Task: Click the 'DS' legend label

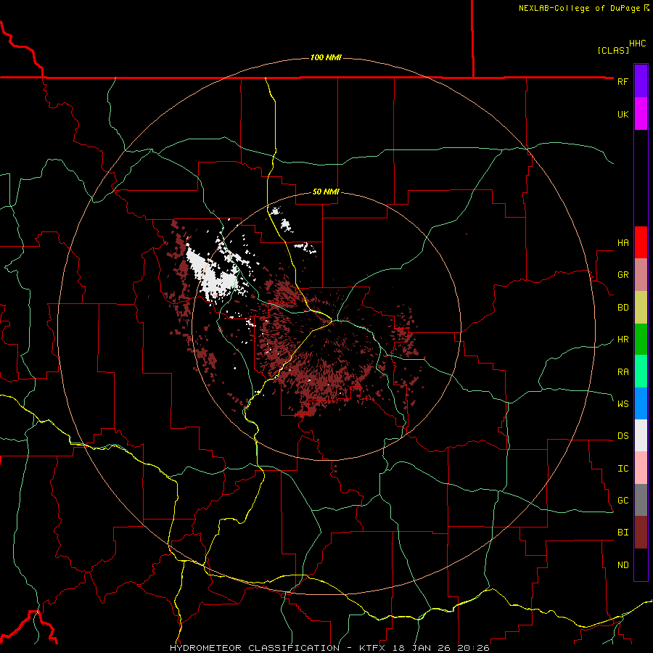Action: (x=623, y=436)
